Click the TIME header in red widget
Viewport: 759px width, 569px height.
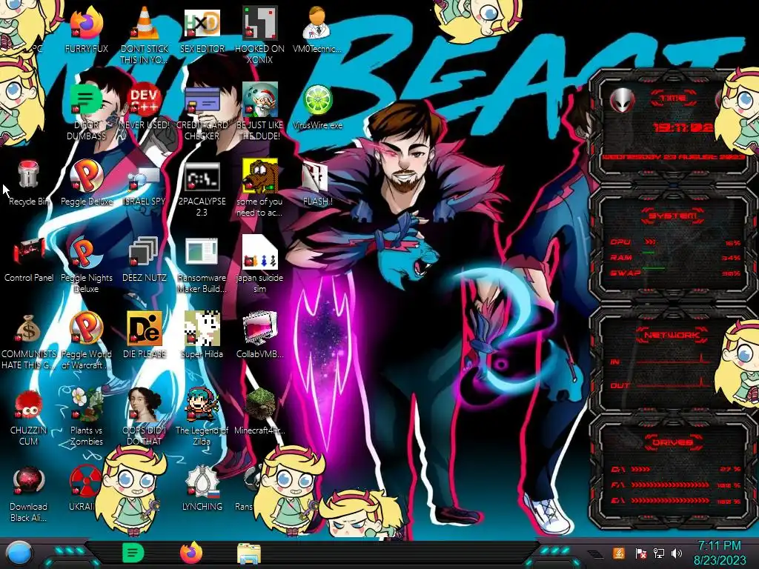[673, 99]
